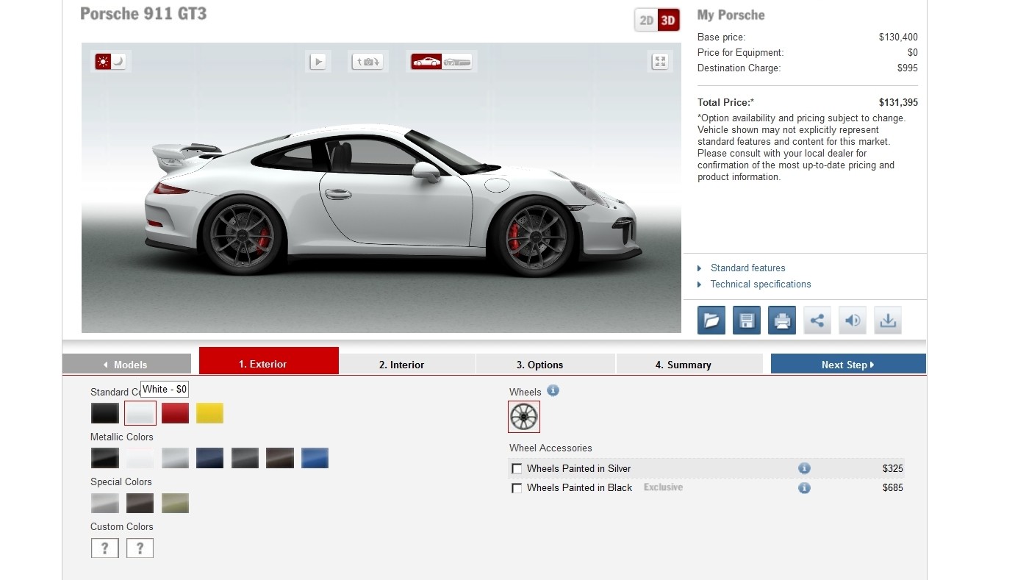Switch to 3D view
Screen dimensions: 1015x580
click(x=668, y=20)
